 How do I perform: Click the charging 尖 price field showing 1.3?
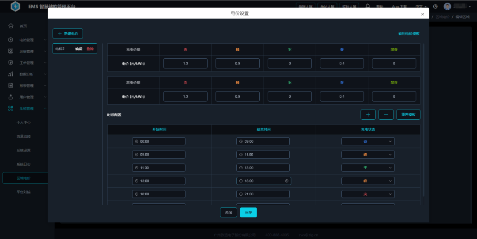click(x=185, y=64)
